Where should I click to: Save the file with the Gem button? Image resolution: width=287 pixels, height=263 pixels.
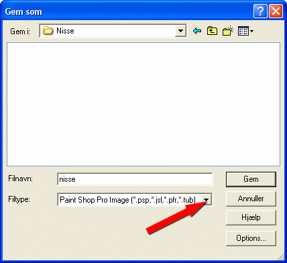251,179
